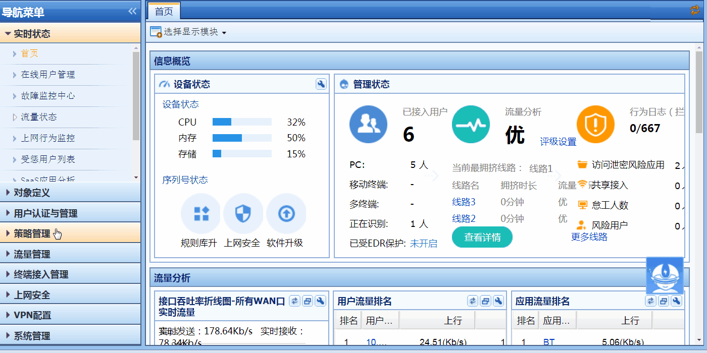Image resolution: width=707 pixels, height=353 pixels.
Task: Click the 0/667 behavior log count
Action: [645, 129]
